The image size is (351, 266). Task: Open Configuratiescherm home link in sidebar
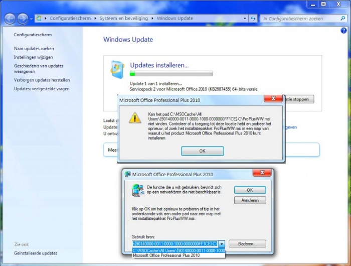33,35
